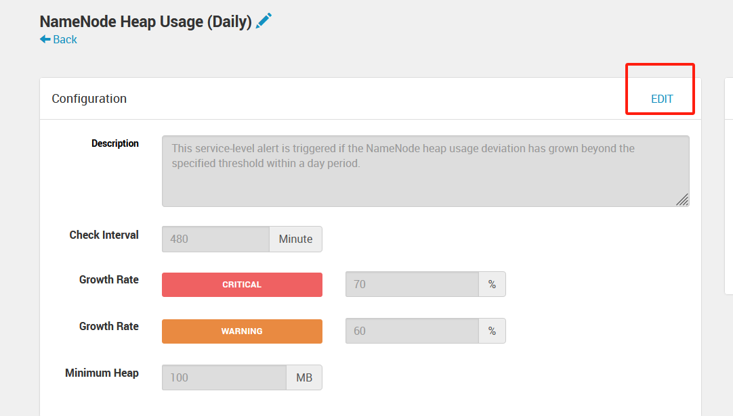This screenshot has height=416, width=733.
Task: Click the MB unit label
Action: click(304, 377)
